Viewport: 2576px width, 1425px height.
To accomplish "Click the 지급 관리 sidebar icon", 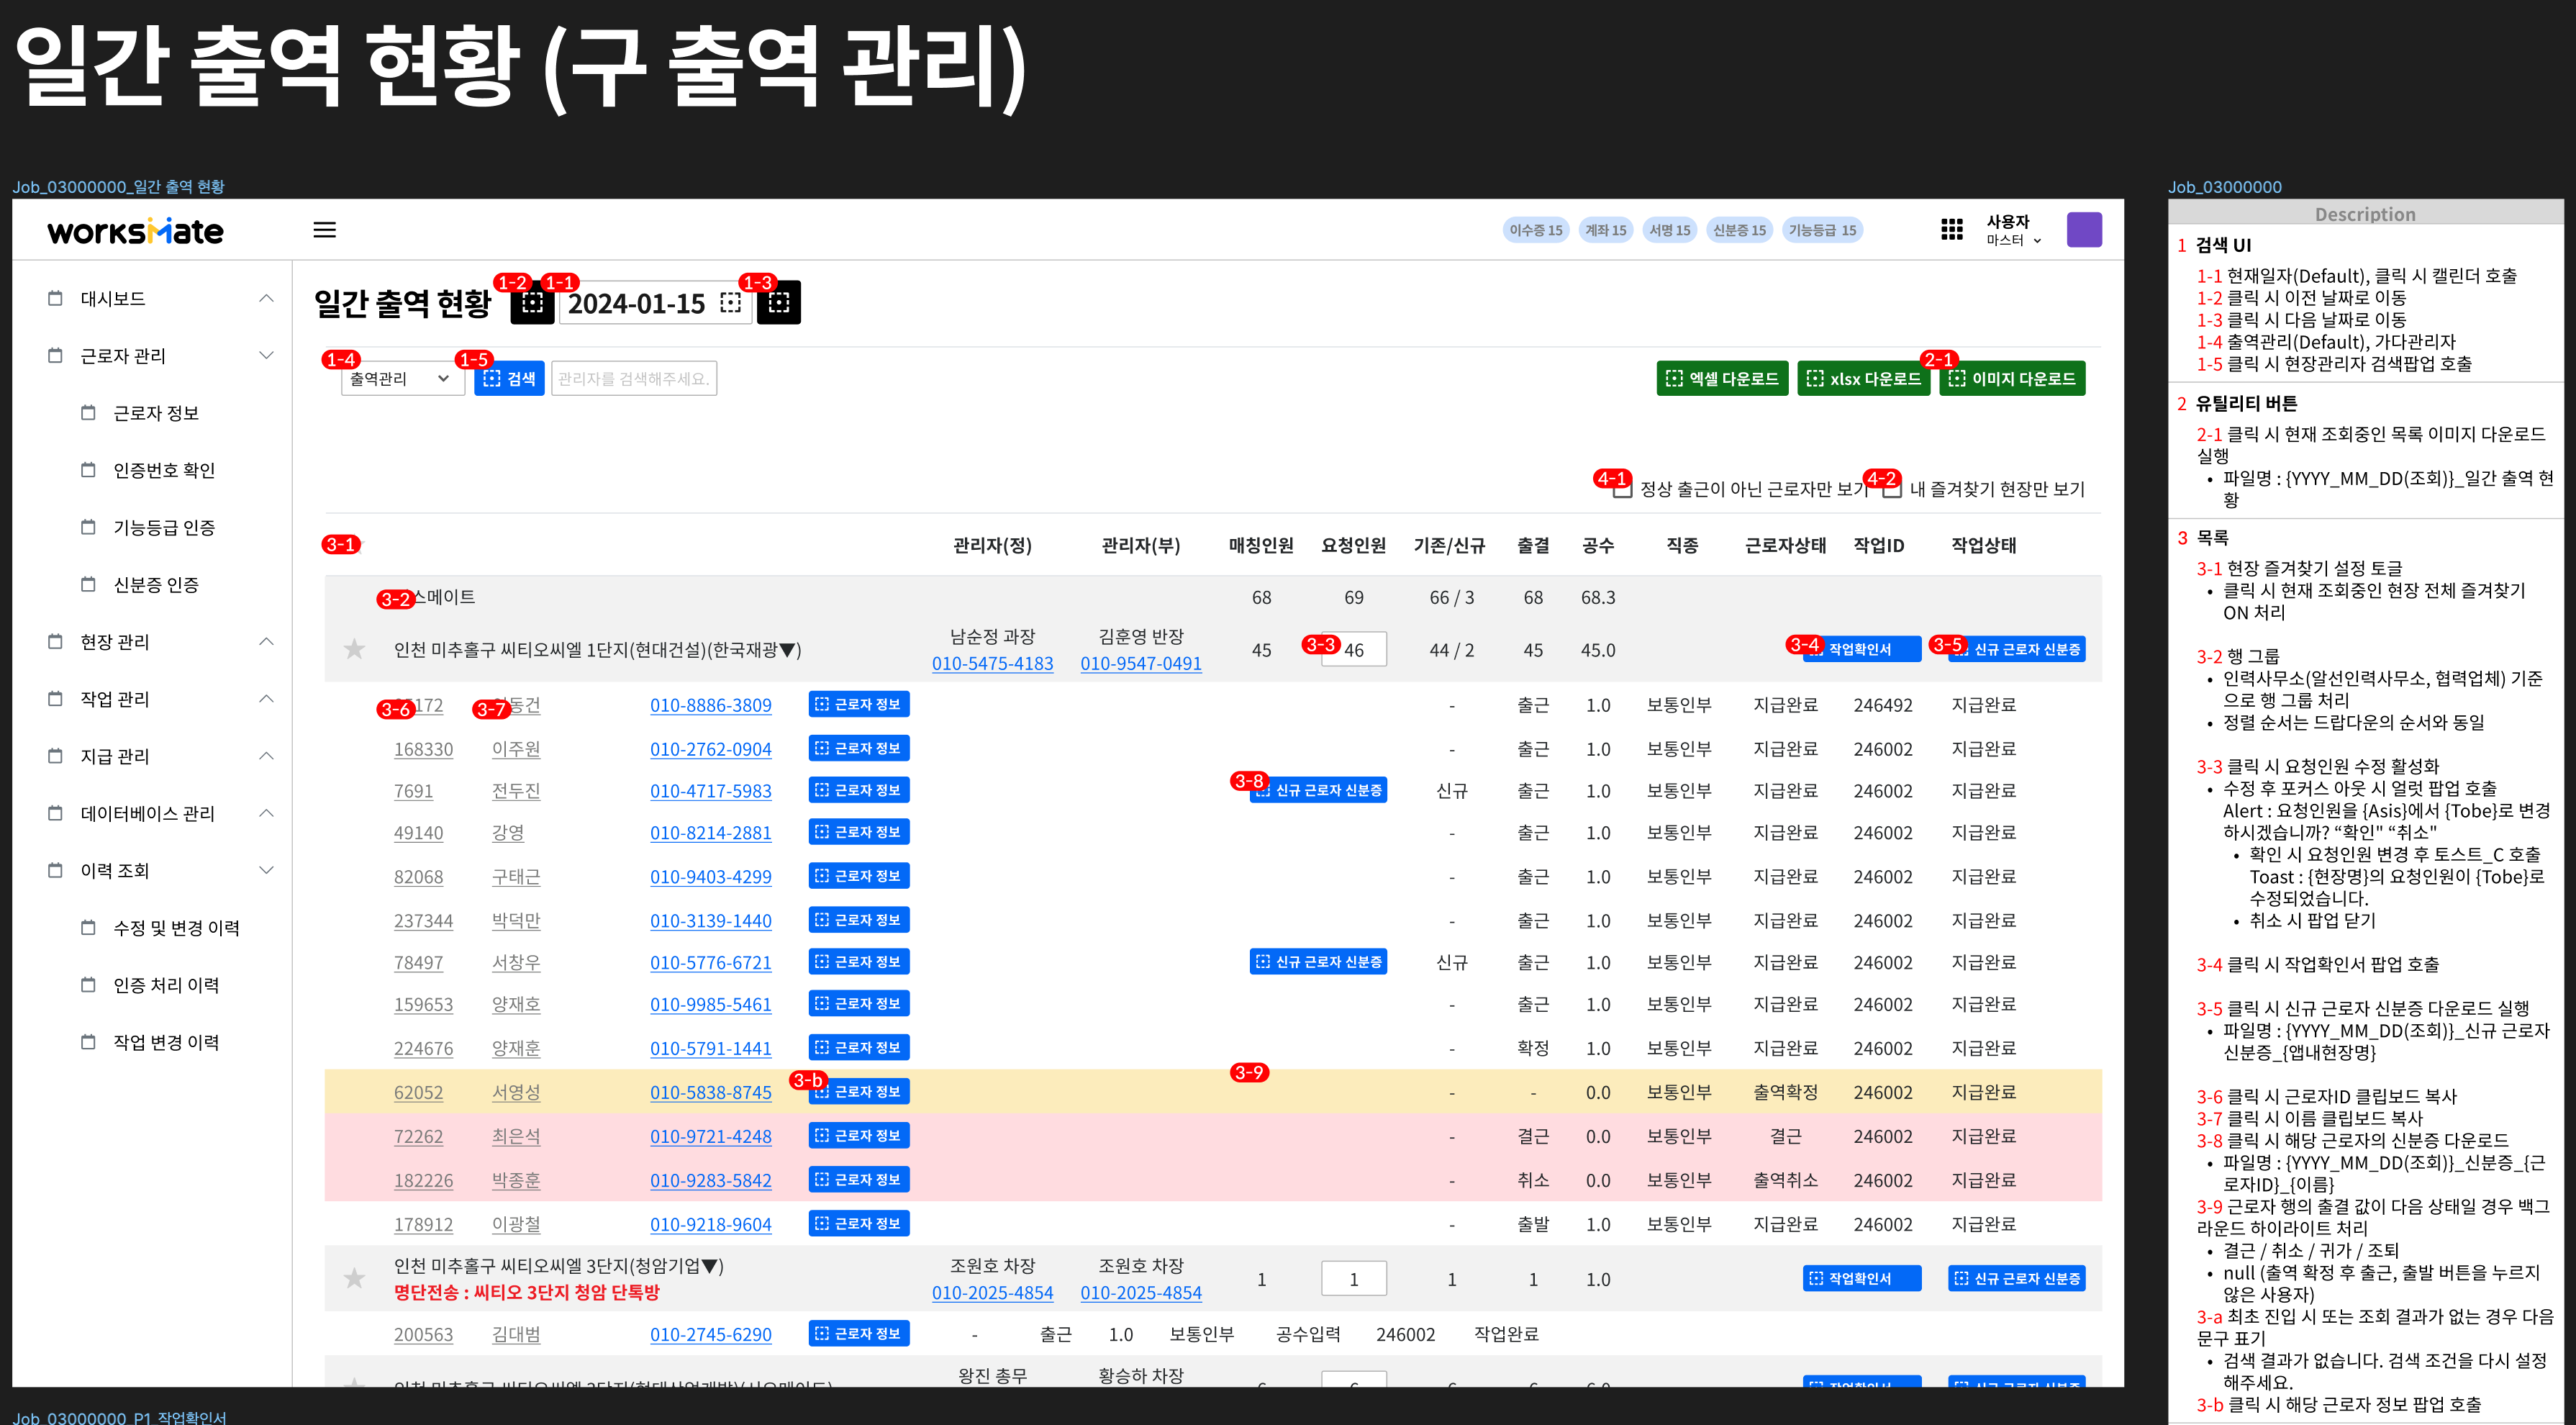I will pyautogui.click(x=55, y=755).
